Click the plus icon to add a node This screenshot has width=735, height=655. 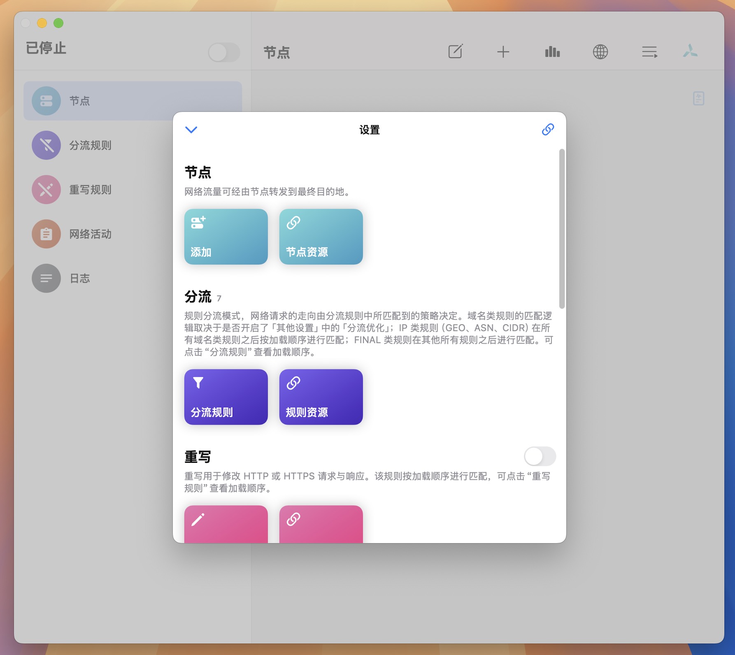click(503, 52)
